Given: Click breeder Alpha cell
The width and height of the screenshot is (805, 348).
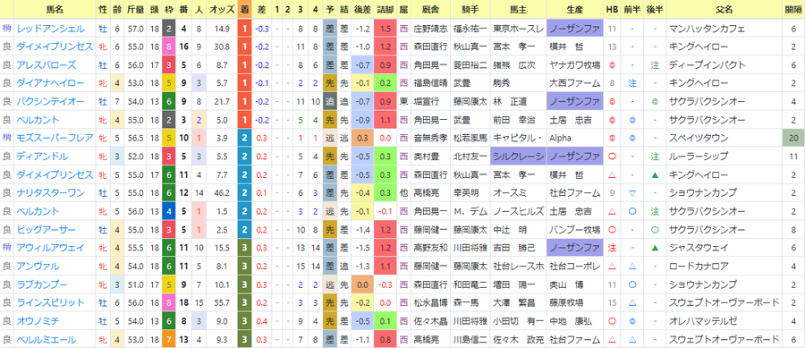Looking at the screenshot, I should tap(574, 138).
